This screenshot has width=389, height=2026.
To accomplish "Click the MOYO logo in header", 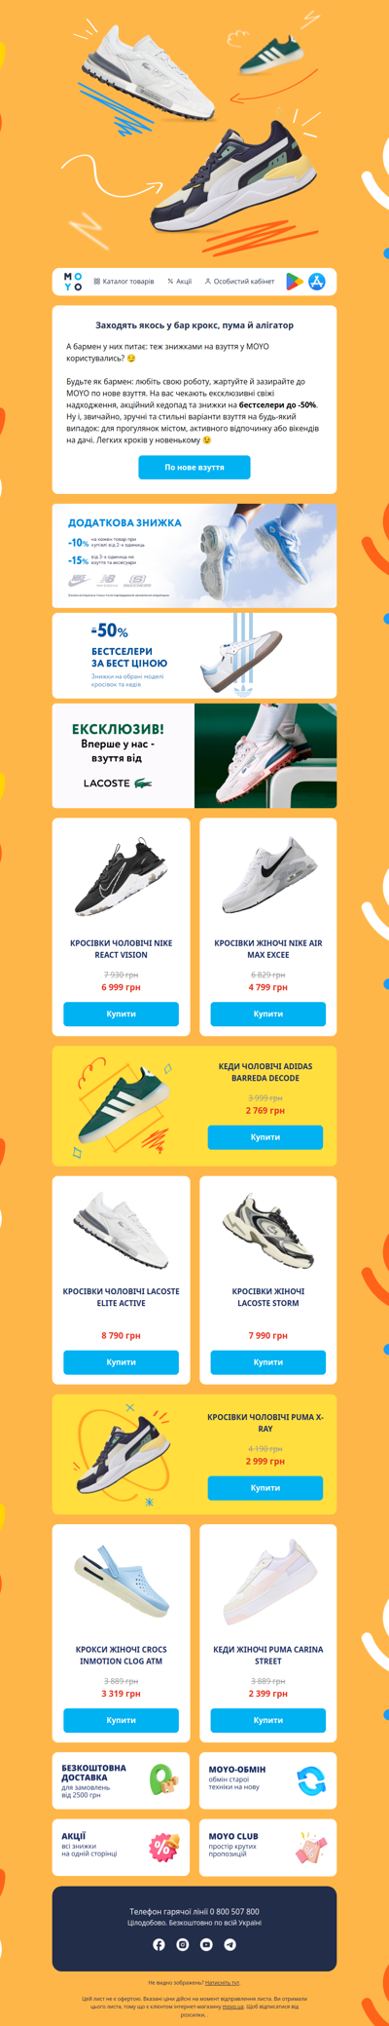I will point(73,282).
